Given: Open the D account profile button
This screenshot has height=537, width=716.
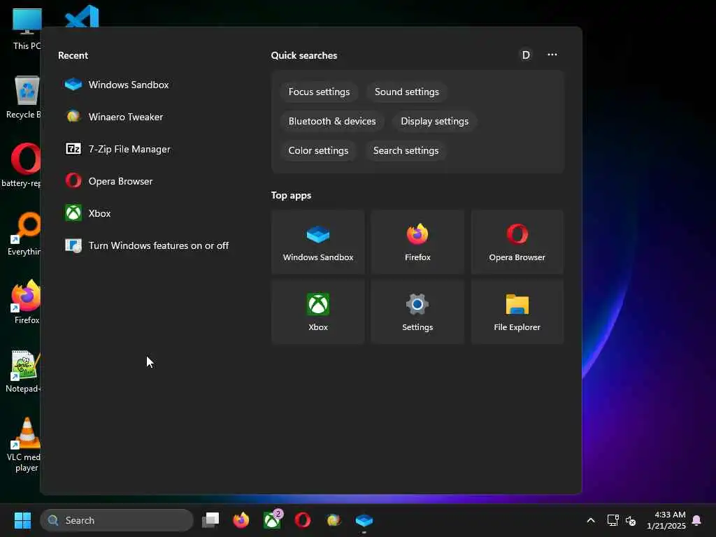Looking at the screenshot, I should pyautogui.click(x=526, y=55).
